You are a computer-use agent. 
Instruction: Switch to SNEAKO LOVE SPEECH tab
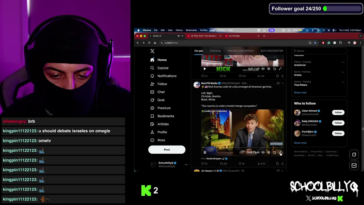click(x=241, y=51)
